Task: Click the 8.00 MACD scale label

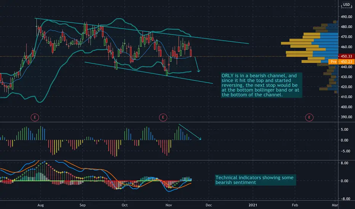Action: (344, 163)
